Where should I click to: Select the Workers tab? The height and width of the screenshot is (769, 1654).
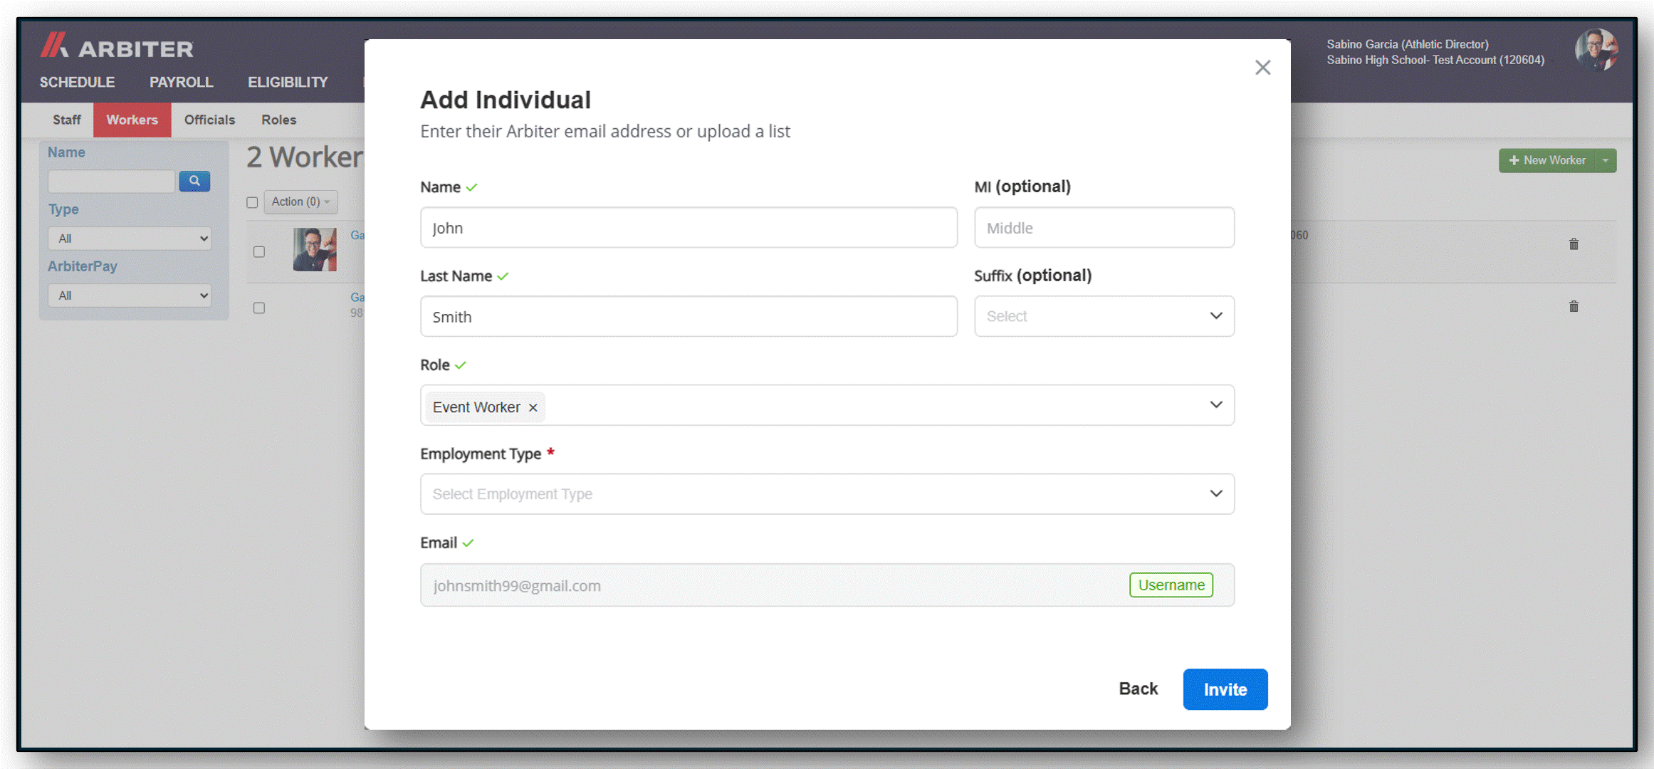[132, 120]
